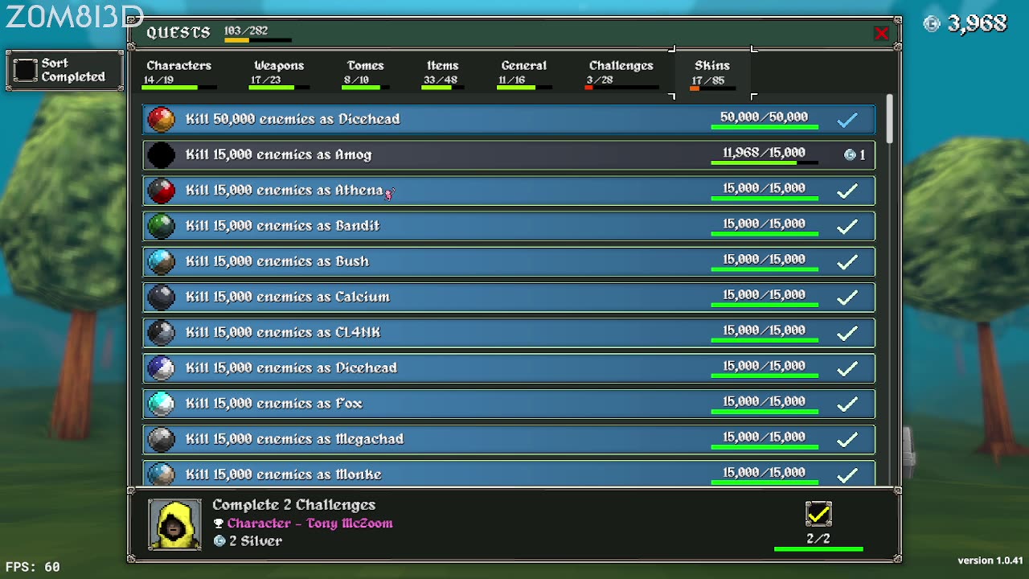
Task: Click the gray orb on the Megachad quest
Action: pos(161,438)
